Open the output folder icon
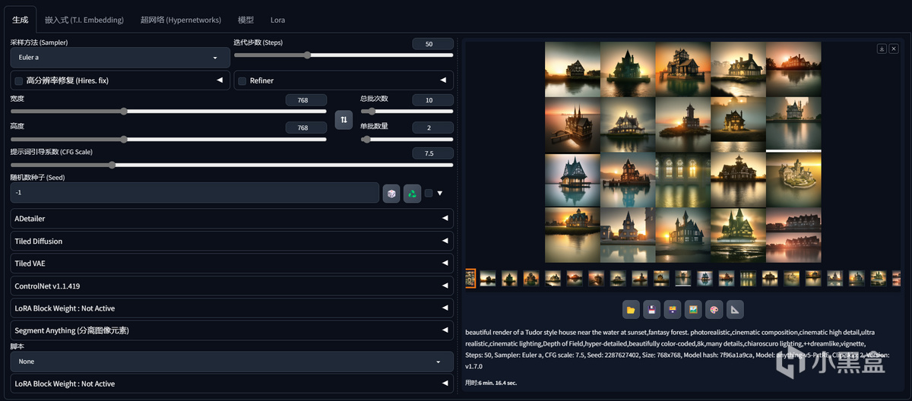The image size is (912, 401). [631, 309]
